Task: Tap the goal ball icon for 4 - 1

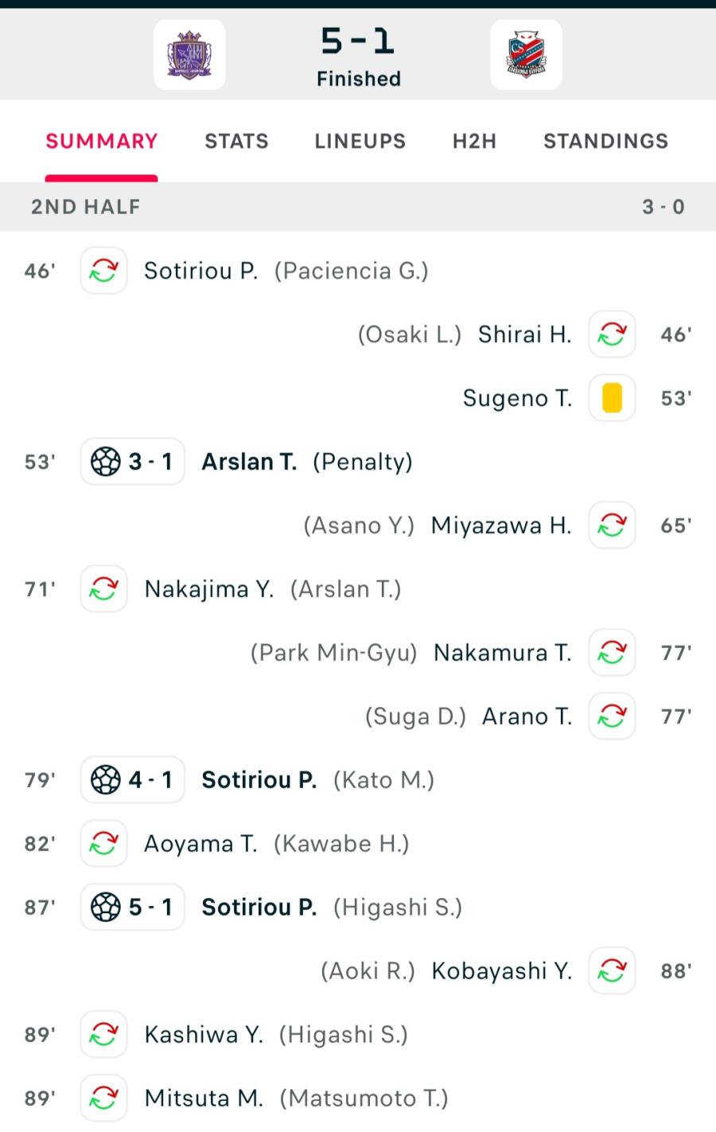Action: [106, 780]
